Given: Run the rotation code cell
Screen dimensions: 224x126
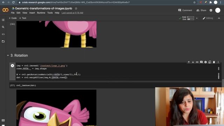Looking at the screenshot, I should 13,66.
